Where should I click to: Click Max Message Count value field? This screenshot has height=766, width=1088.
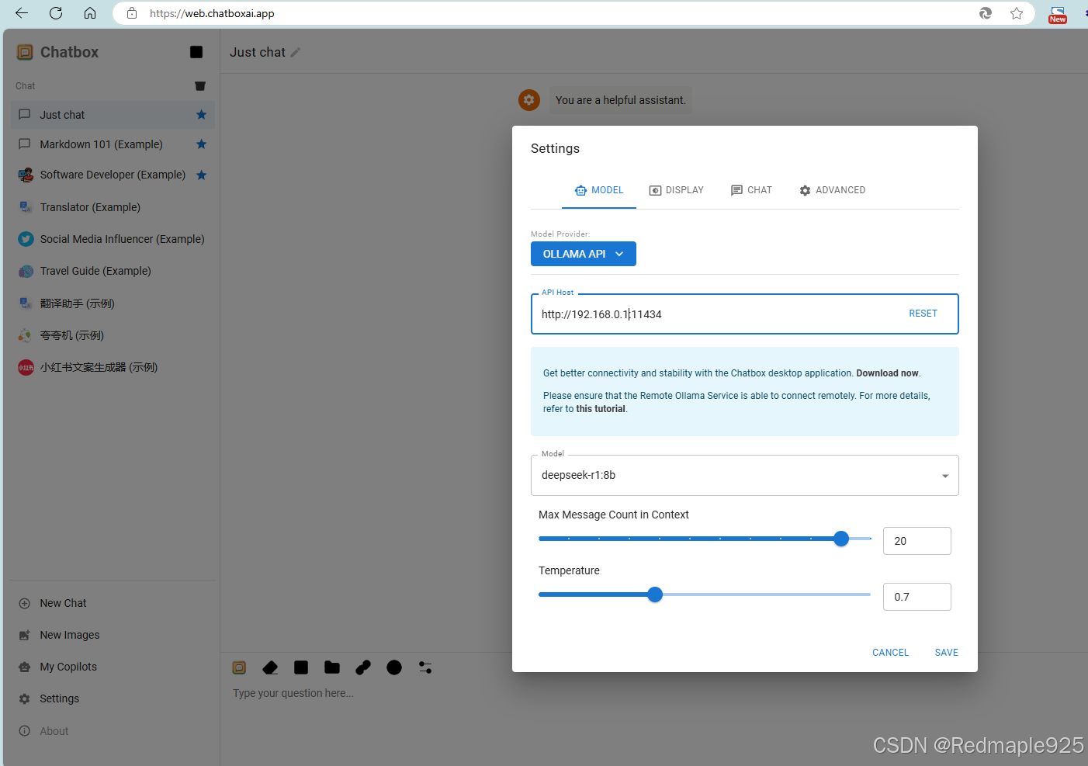pyautogui.click(x=917, y=541)
